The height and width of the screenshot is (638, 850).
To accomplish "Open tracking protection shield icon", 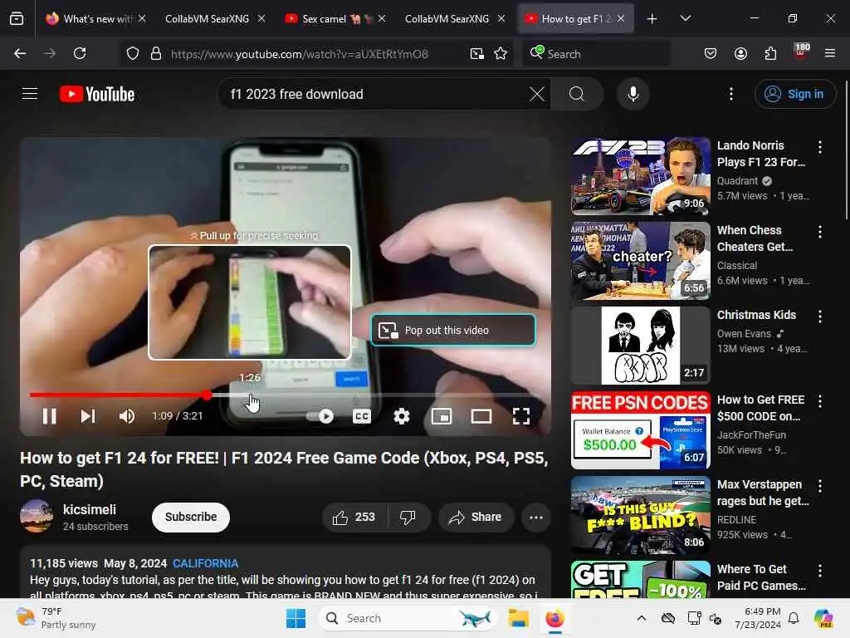I will point(133,53).
